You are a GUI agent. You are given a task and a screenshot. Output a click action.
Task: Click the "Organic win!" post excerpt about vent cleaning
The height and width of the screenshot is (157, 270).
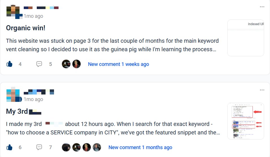[112, 45]
